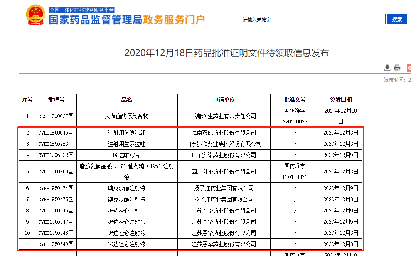Image resolution: width=411 pixels, height=256 pixels.
Task: Select approval number 国药准字 S20200028
Action: click(295, 116)
